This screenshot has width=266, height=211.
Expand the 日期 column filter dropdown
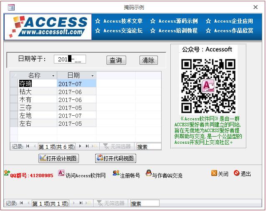pos(92,76)
